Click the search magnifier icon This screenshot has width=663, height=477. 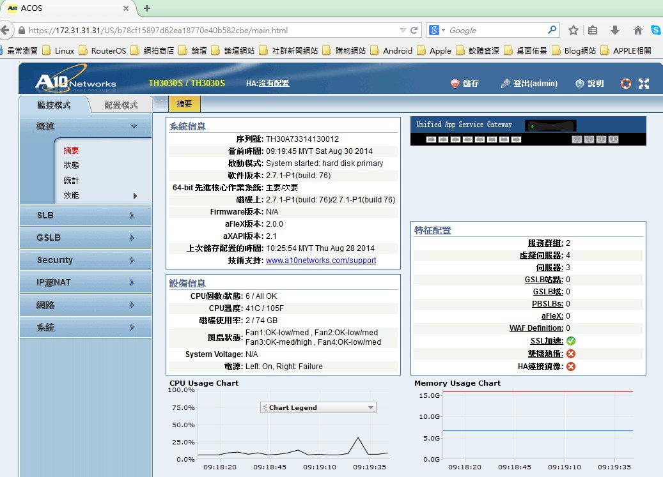tap(552, 30)
